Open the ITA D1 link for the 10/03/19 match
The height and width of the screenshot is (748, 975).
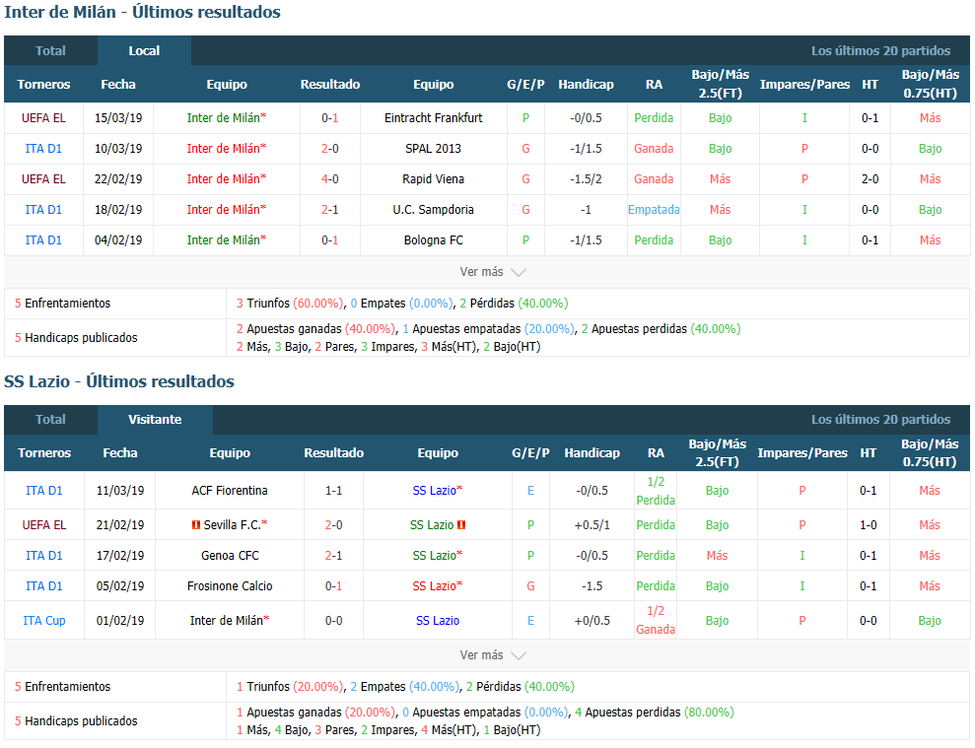click(43, 149)
